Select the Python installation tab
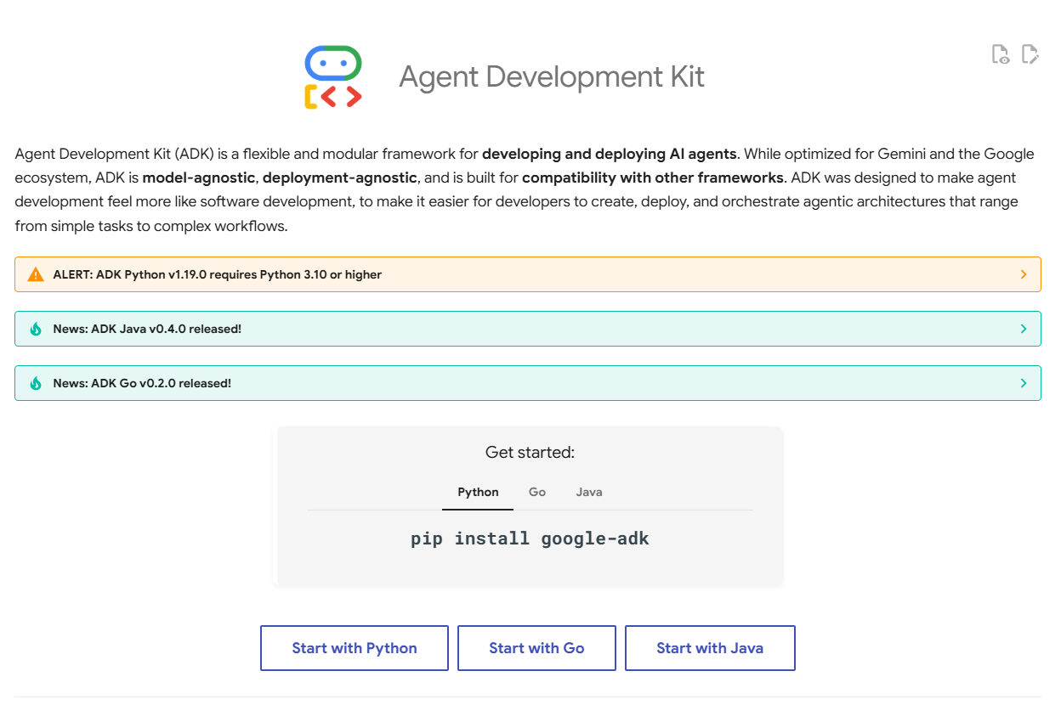Viewport: 1061px width, 705px height. pos(477,492)
